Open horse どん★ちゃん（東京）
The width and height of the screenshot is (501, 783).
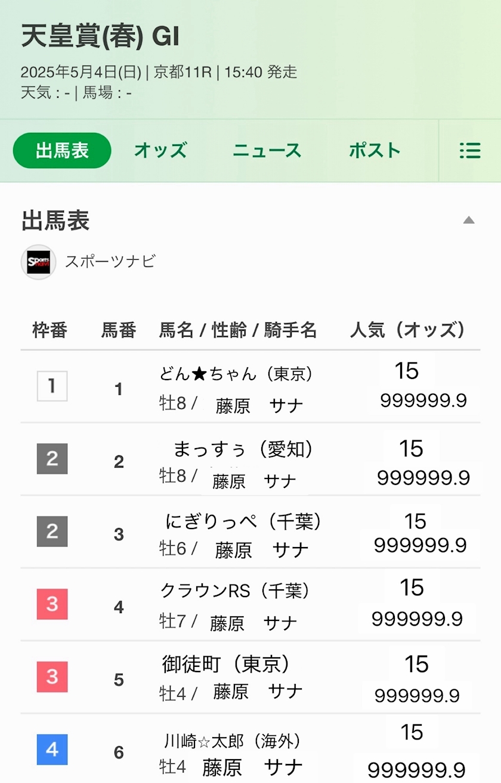click(x=236, y=374)
